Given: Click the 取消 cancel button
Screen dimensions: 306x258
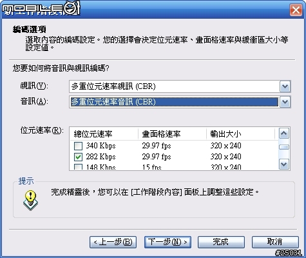Looking at the screenshot, I should tap(275, 242).
